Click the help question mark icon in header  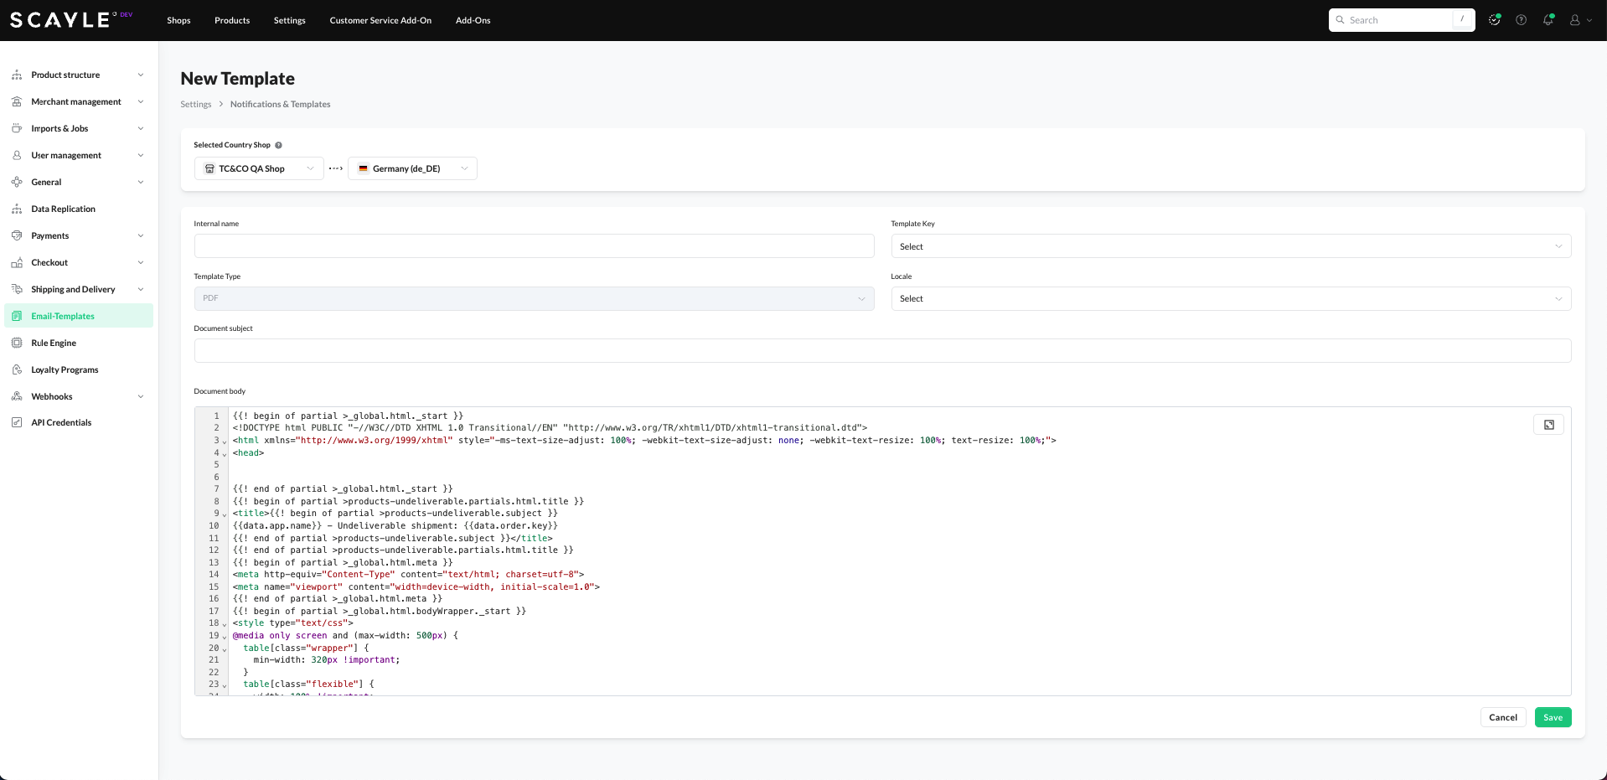click(1521, 20)
